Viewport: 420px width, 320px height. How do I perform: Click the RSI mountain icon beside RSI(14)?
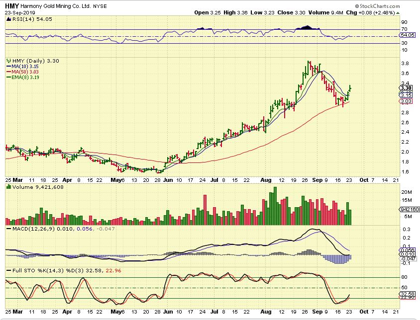(8, 19)
